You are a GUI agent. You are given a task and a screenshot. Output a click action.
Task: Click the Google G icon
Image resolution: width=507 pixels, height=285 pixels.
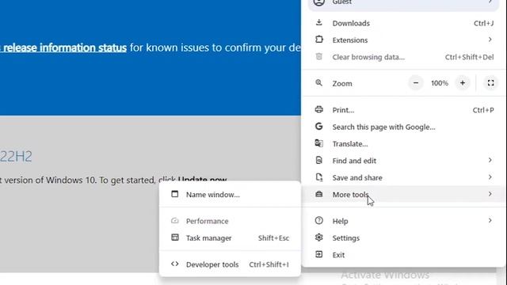(318, 127)
